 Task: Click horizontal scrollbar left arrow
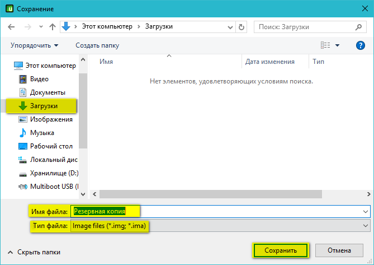(94, 194)
